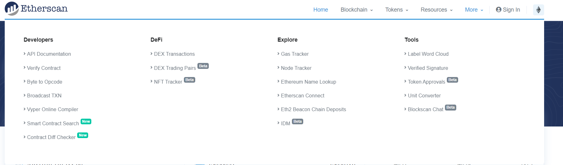Click the Ethereum network diamond icon

click(x=538, y=10)
